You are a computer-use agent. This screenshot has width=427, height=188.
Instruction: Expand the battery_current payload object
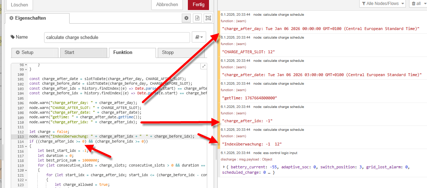click(224, 167)
